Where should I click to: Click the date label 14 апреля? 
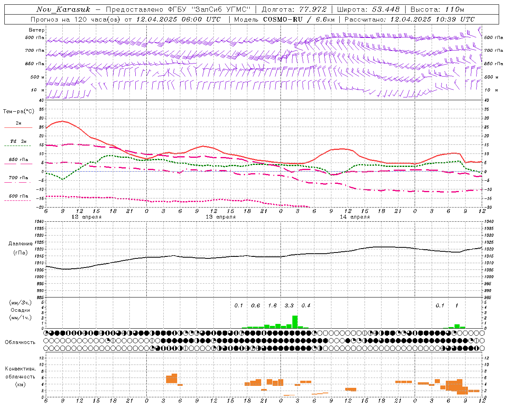(355, 217)
